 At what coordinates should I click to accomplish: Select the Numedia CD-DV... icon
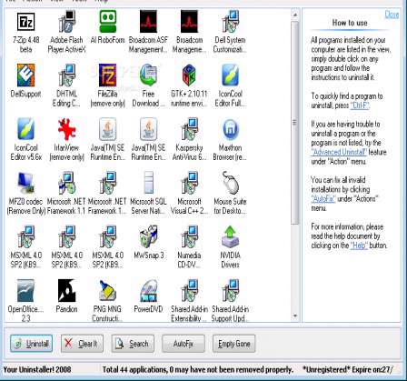pos(189,236)
